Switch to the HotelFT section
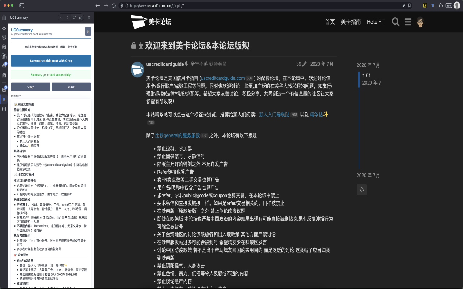This screenshot has height=289, width=463. (375, 22)
